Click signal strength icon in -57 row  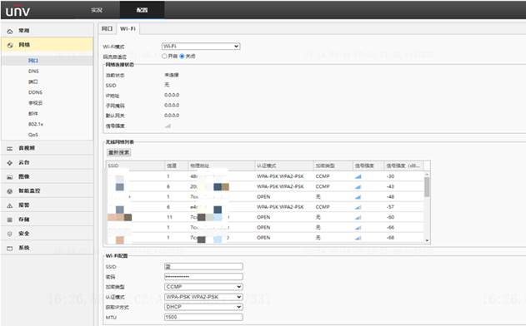point(358,207)
